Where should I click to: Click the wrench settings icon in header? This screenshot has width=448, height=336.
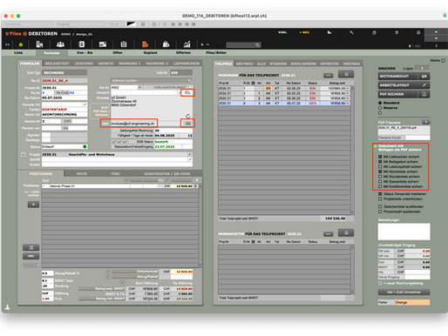click(351, 32)
